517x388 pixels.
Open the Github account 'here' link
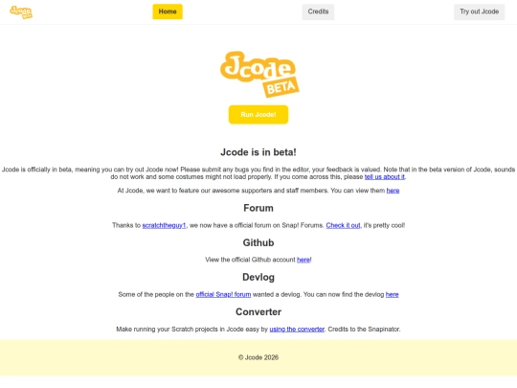(303, 260)
